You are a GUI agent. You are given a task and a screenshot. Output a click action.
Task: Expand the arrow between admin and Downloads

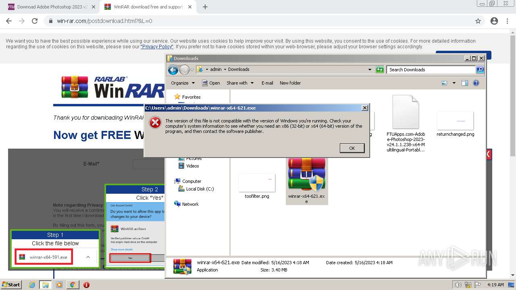pos(225,69)
